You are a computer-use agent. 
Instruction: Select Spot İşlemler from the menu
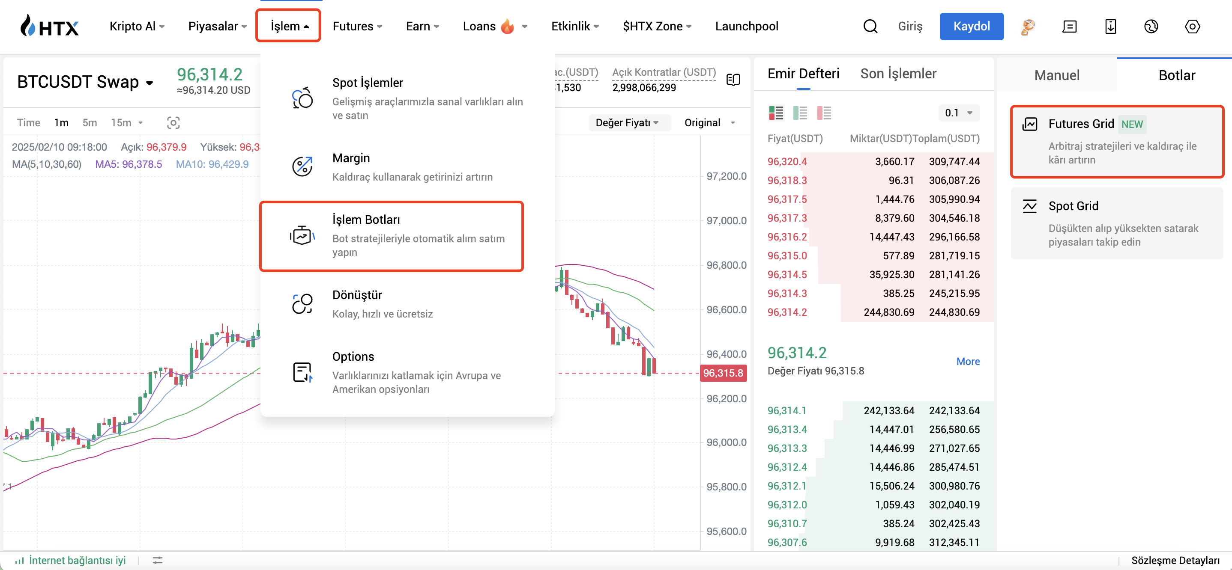(407, 98)
